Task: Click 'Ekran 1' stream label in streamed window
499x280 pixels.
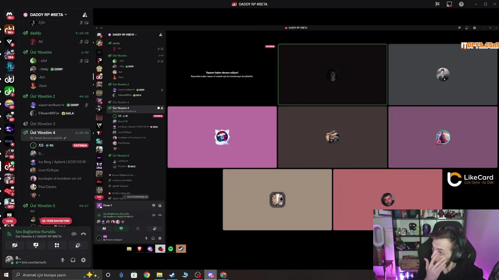Action: tap(108, 205)
